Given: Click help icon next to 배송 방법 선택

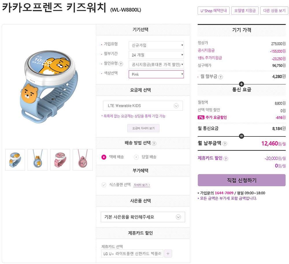Looking at the screenshot, I should coord(154,143).
